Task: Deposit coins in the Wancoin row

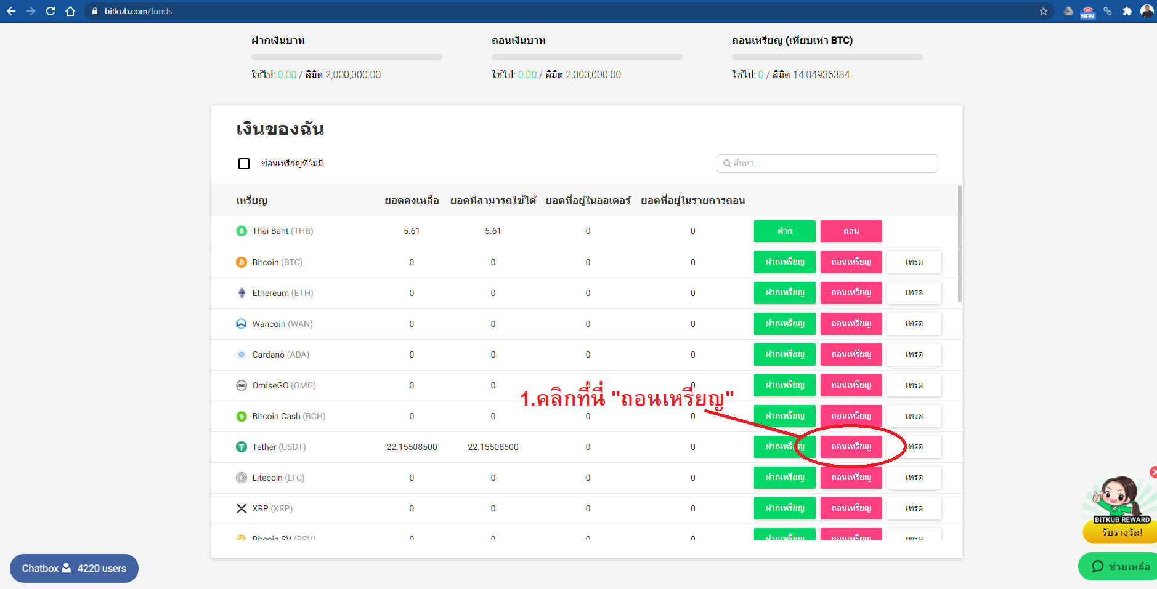Action: coord(785,324)
